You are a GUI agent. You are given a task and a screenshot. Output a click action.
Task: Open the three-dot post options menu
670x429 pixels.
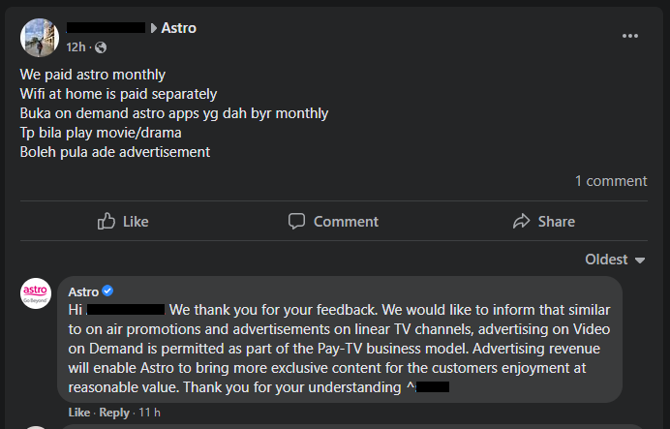pyautogui.click(x=629, y=36)
